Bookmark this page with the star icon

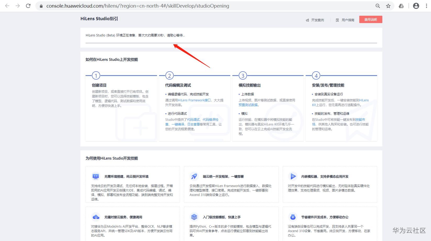tap(388, 6)
